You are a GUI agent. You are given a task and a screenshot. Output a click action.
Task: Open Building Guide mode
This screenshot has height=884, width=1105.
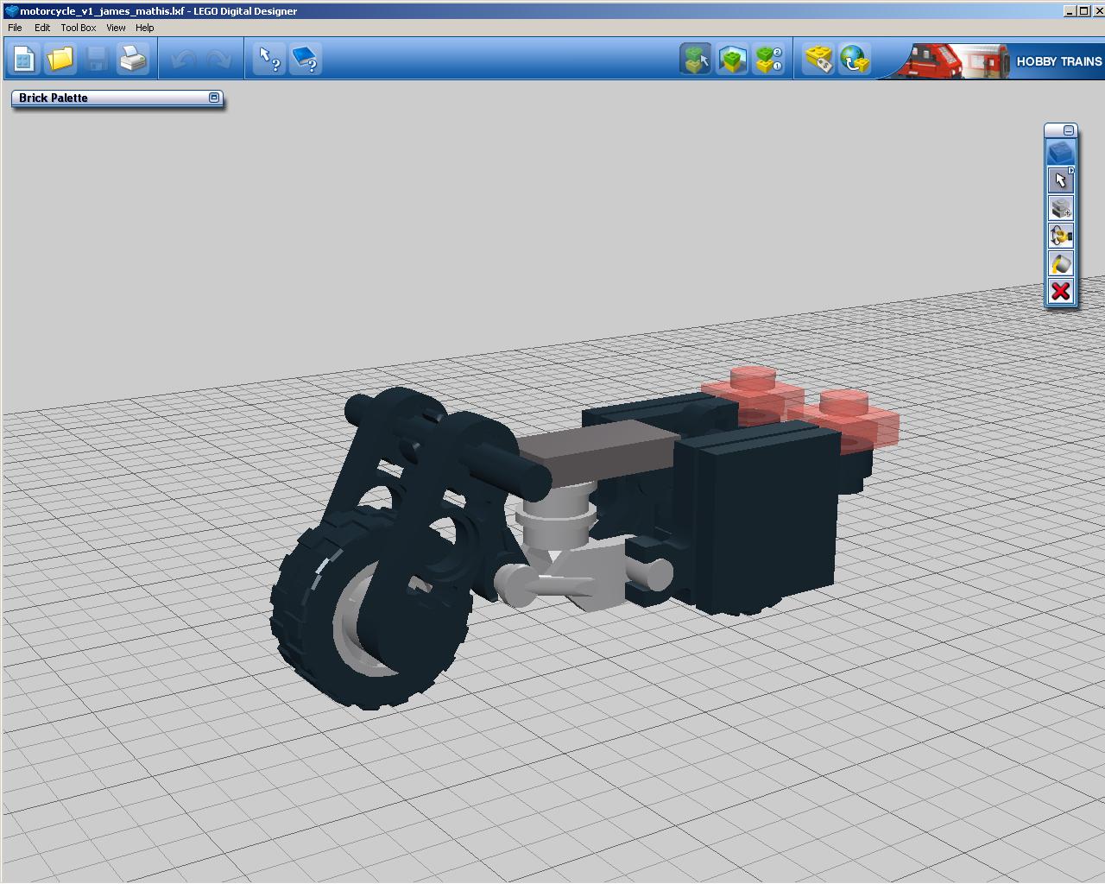tap(768, 59)
